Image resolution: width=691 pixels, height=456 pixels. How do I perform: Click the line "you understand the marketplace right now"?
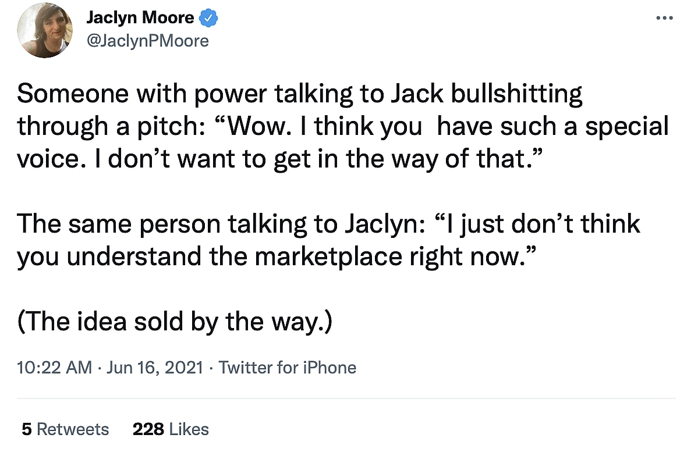[275, 256]
